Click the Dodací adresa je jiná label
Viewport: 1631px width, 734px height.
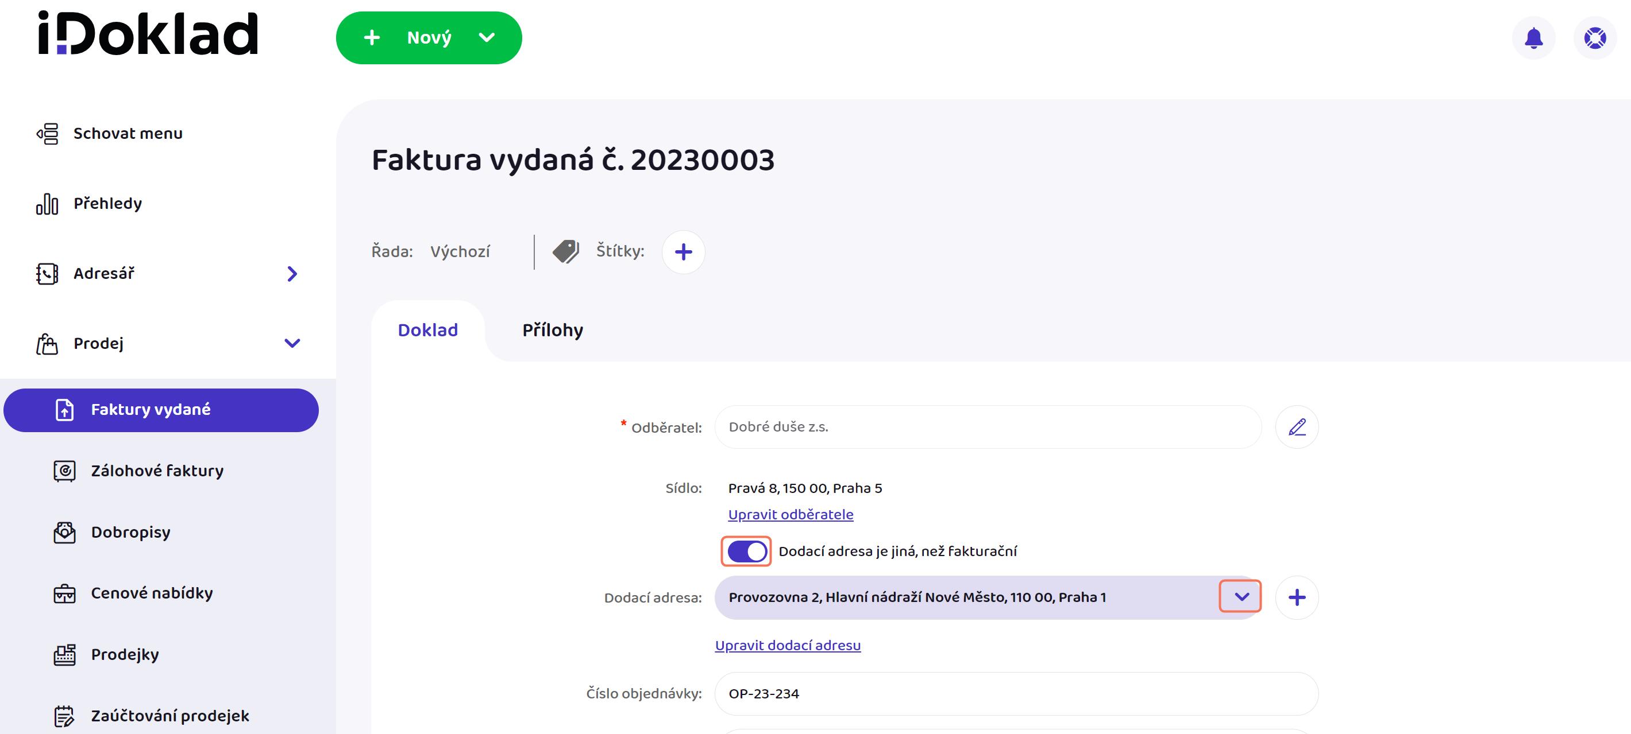(x=898, y=552)
